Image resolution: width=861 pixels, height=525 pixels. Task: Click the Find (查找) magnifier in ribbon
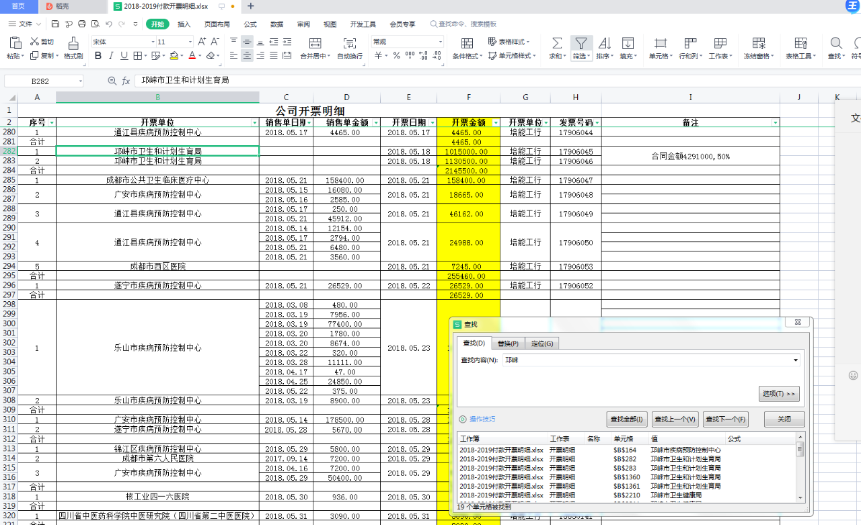[x=836, y=43]
